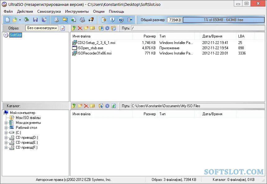
Task: Click the image Путь field showing /
Action: (198, 28)
